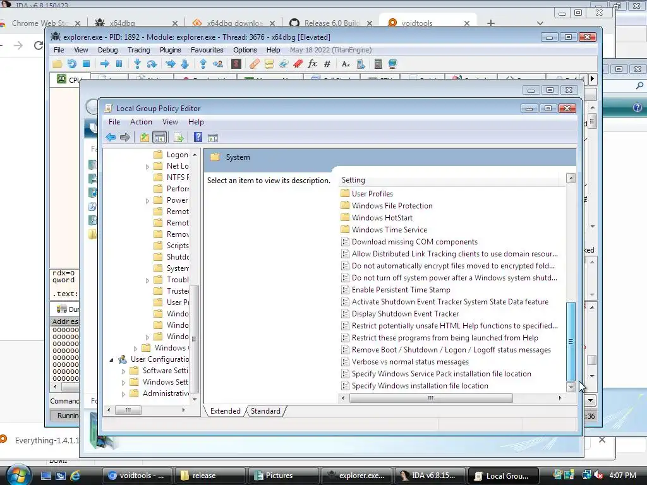
Task: Click the x64dbg Comments icon
Action: [269, 64]
